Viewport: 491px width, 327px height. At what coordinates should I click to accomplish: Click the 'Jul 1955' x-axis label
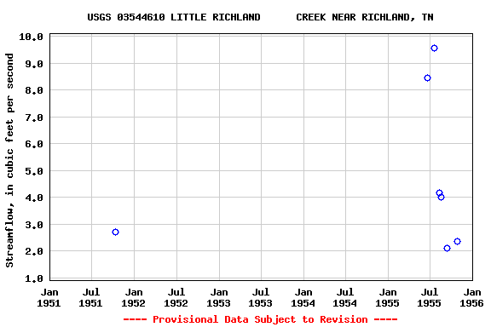pos(430,297)
